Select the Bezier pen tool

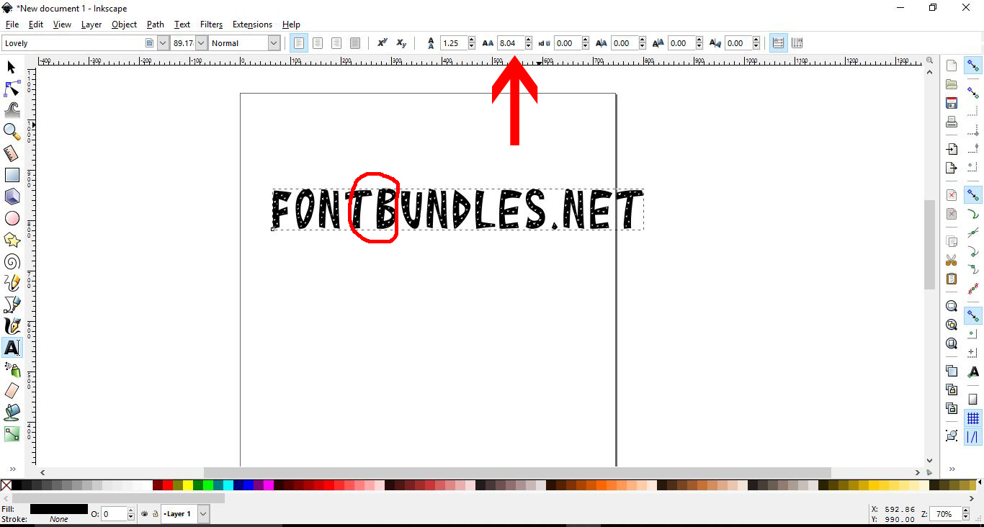click(x=12, y=305)
